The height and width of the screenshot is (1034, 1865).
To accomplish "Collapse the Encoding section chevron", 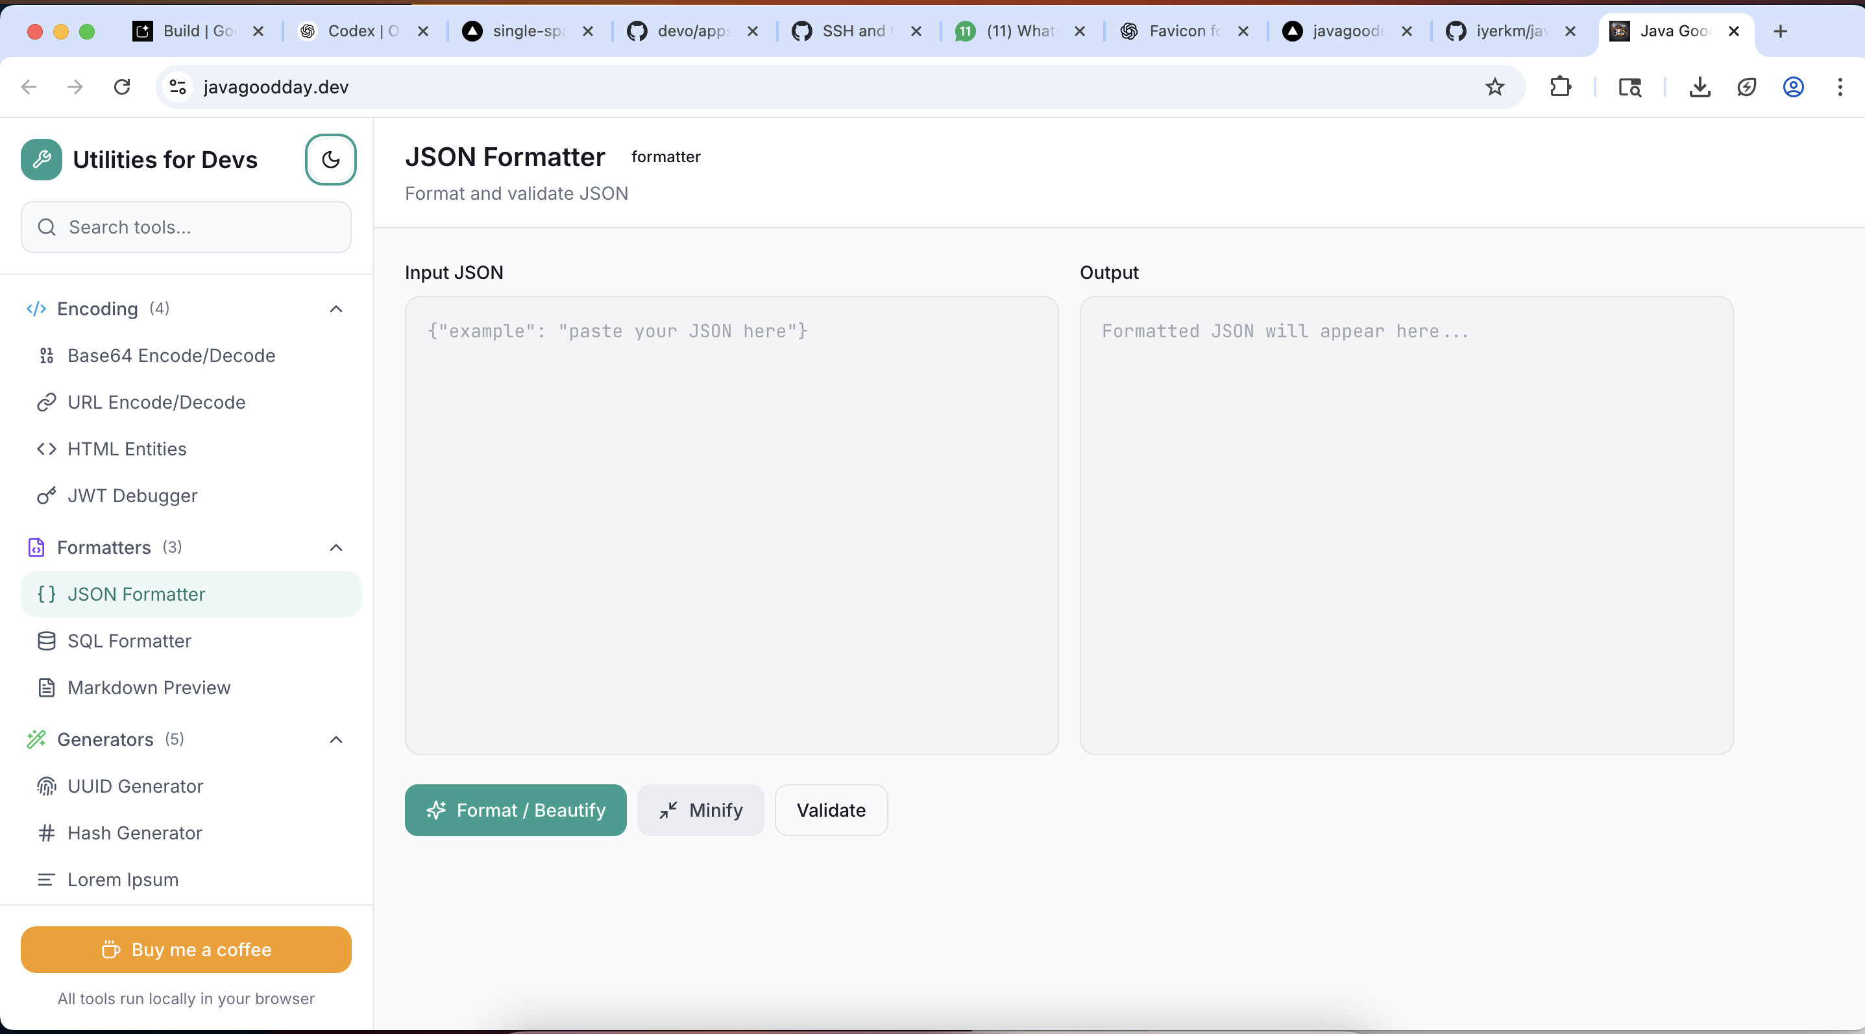I will 336,309.
